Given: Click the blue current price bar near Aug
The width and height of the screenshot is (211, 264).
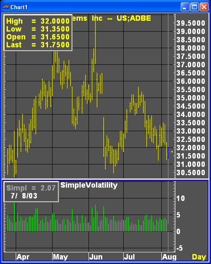Looking at the screenshot, I should [168, 153].
